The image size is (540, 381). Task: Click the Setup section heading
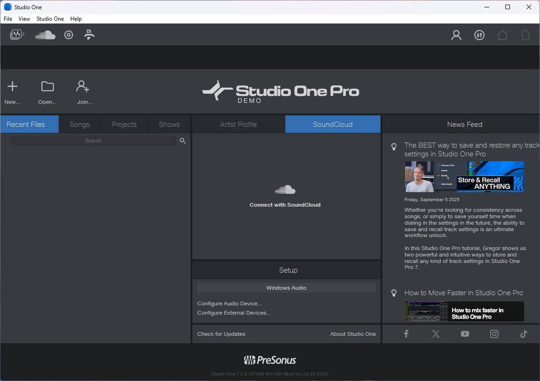pos(288,270)
